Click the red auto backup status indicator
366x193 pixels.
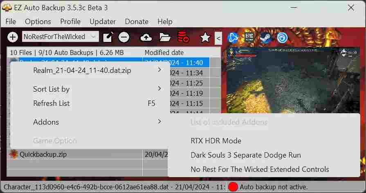point(233,187)
